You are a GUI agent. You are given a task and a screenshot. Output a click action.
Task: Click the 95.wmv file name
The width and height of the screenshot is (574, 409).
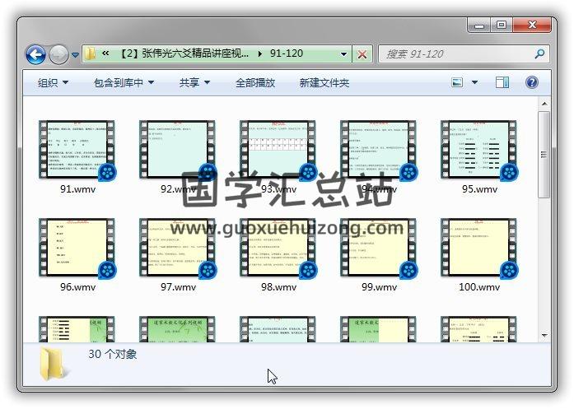[479, 189]
